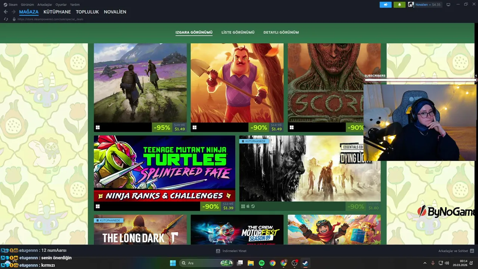Open the cartoon pilot game thumbnail
This screenshot has width=478, height=269.
pyautogui.click(x=334, y=230)
